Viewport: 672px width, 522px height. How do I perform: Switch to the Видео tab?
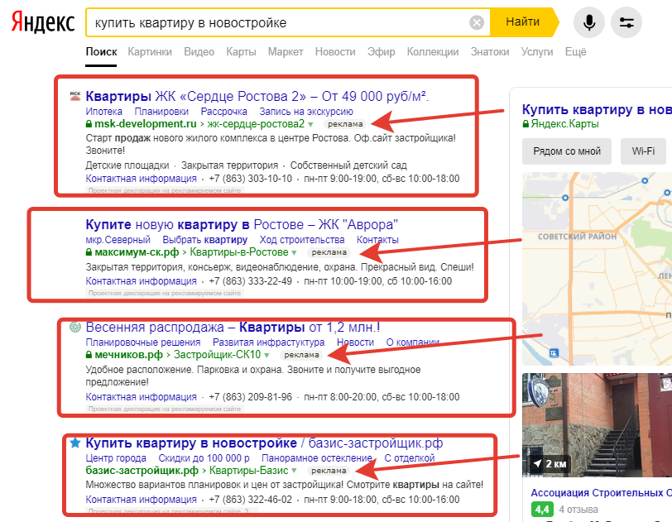[199, 52]
